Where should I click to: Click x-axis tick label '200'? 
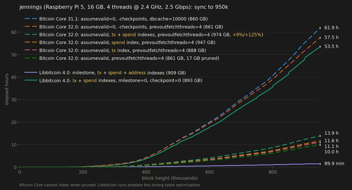(x=83, y=172)
